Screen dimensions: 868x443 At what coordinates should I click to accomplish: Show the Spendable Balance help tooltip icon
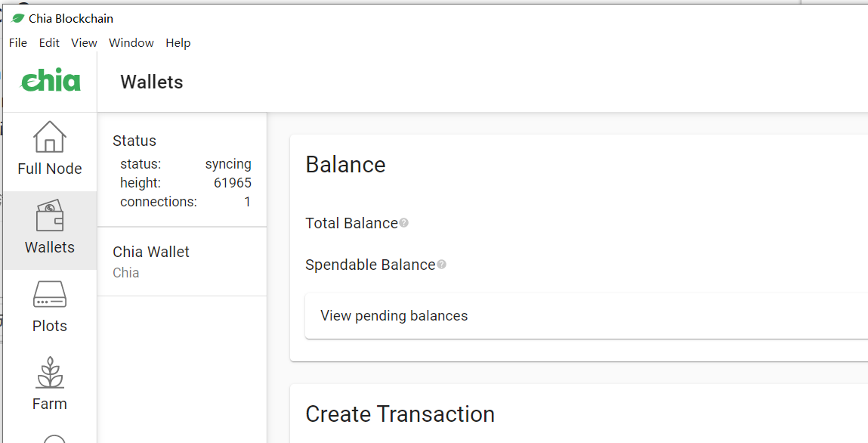[x=442, y=265]
